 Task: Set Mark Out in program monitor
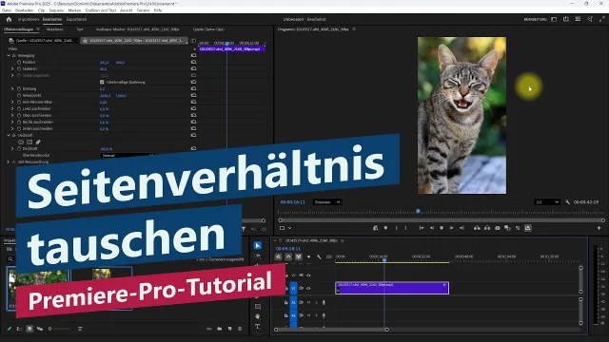tap(405, 228)
